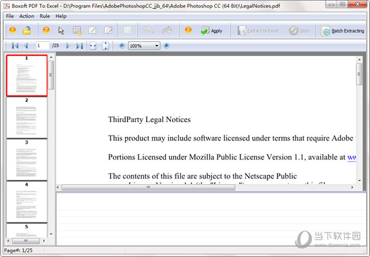Image resolution: width=370 pixels, height=257 pixels.
Task: Click 'ThirdParty Legal Notices' heading text
Action: coord(149,120)
